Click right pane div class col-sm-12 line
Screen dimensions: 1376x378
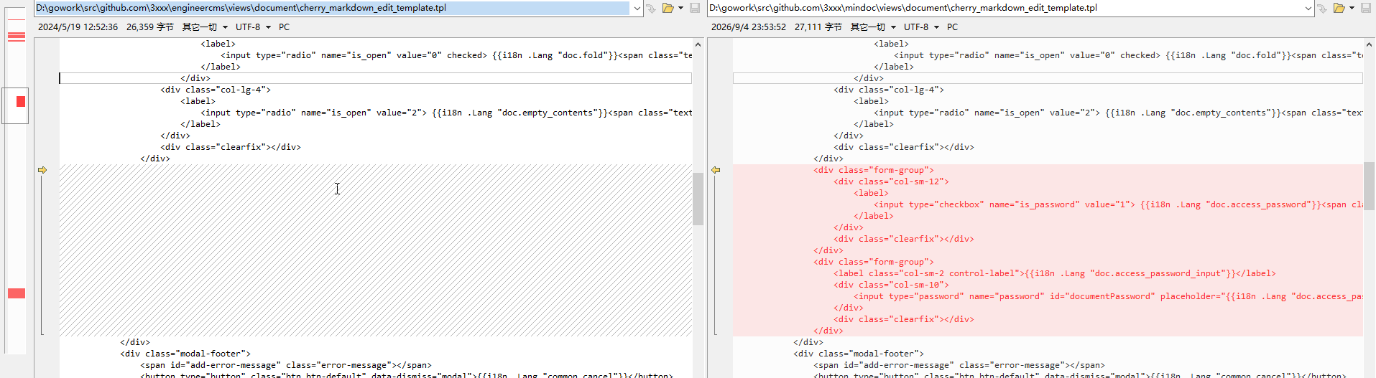(891, 181)
